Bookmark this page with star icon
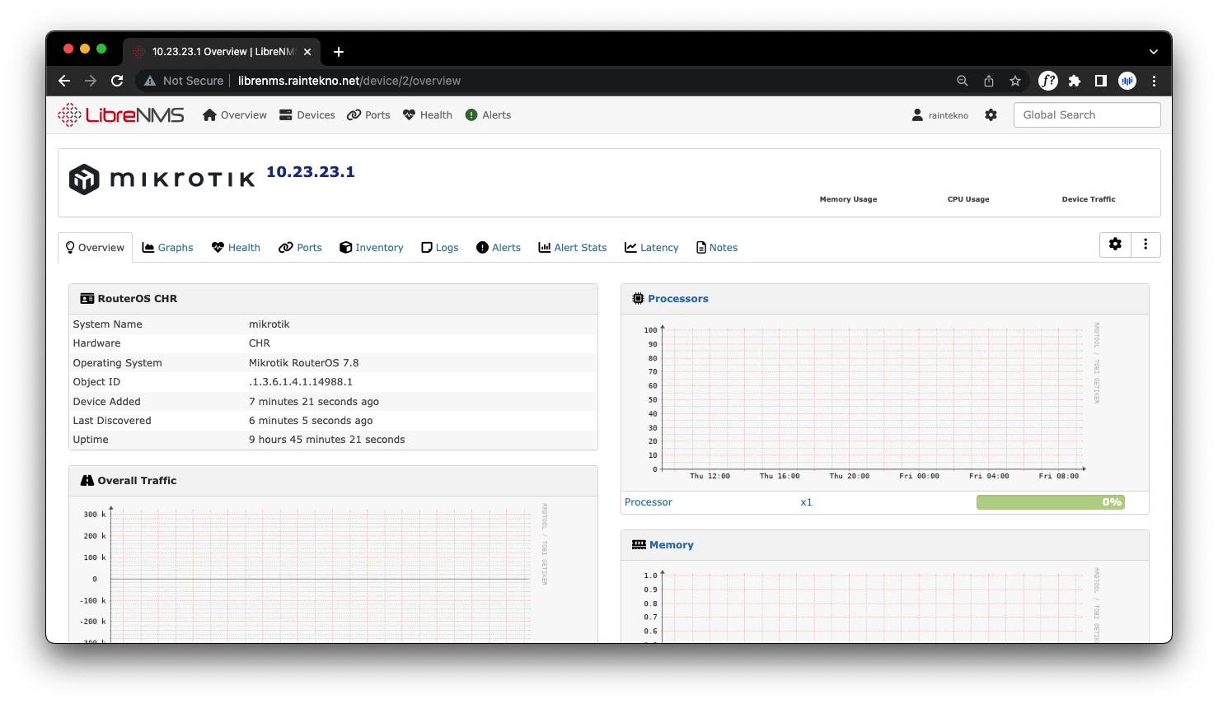 (x=1015, y=81)
